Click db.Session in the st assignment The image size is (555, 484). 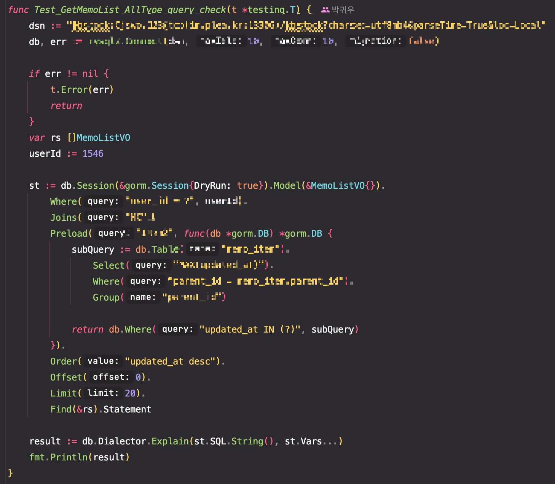point(88,186)
